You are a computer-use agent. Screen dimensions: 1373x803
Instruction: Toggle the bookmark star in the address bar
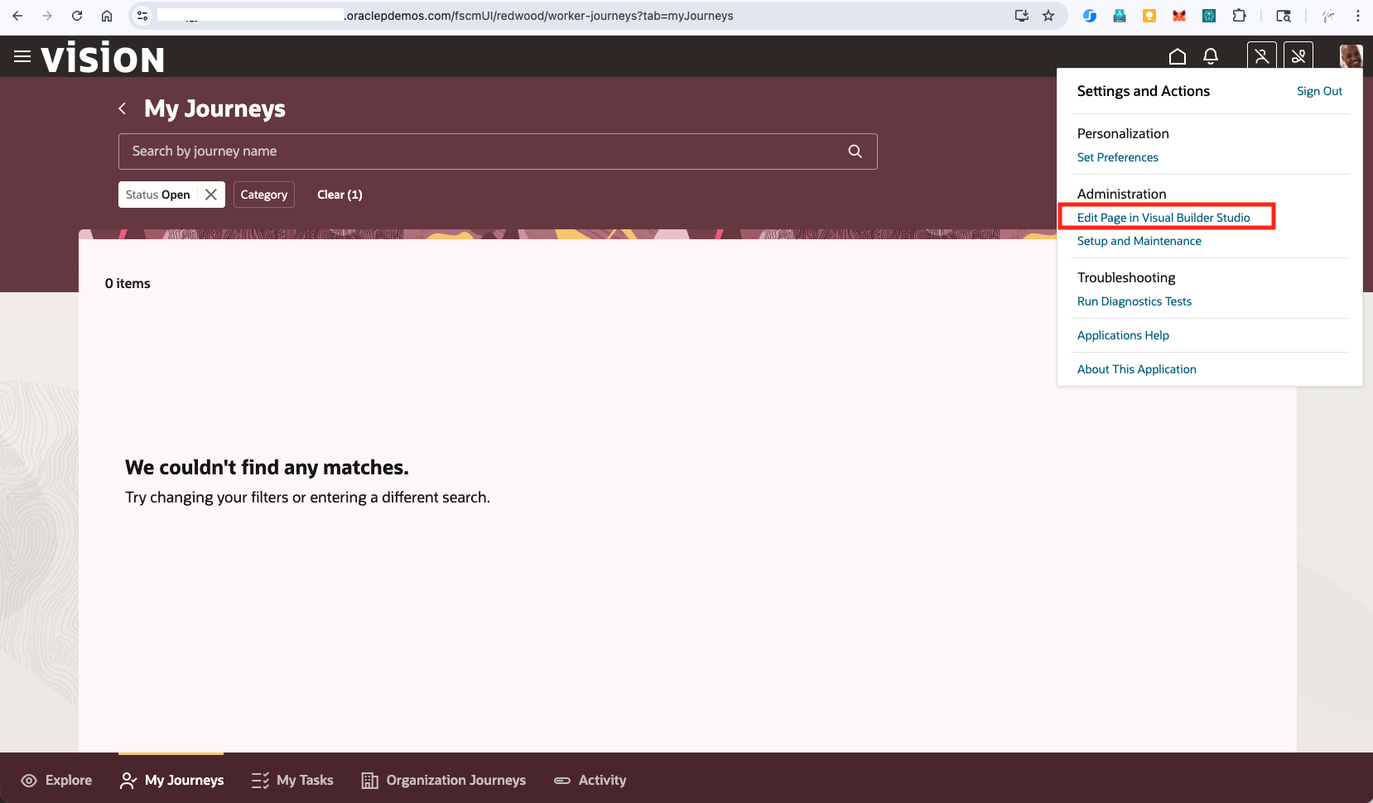click(x=1048, y=15)
